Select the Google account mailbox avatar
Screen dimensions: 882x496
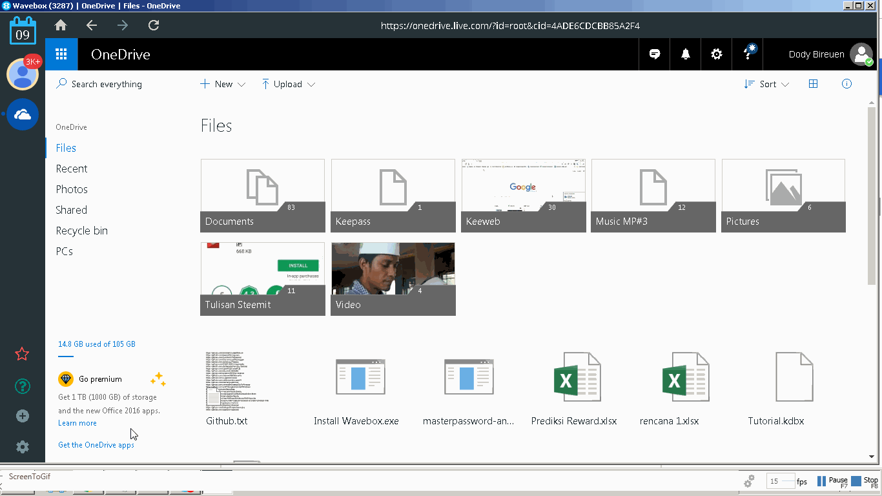tap(23, 74)
